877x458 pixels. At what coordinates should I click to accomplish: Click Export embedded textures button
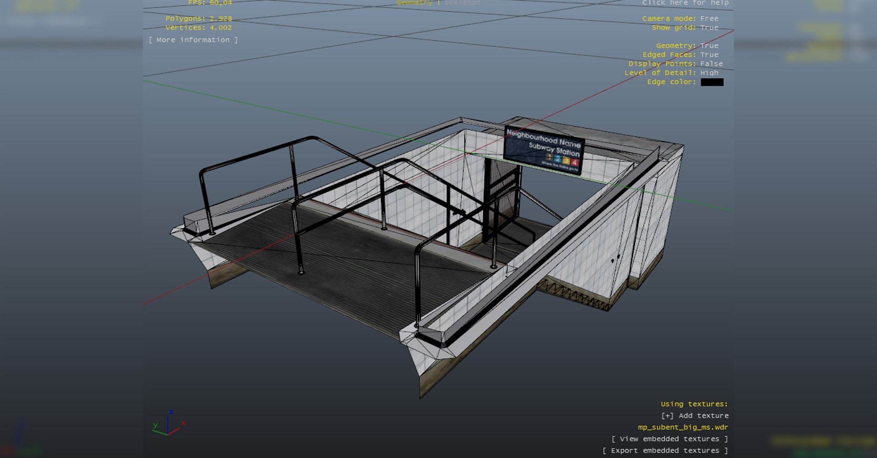(665, 451)
